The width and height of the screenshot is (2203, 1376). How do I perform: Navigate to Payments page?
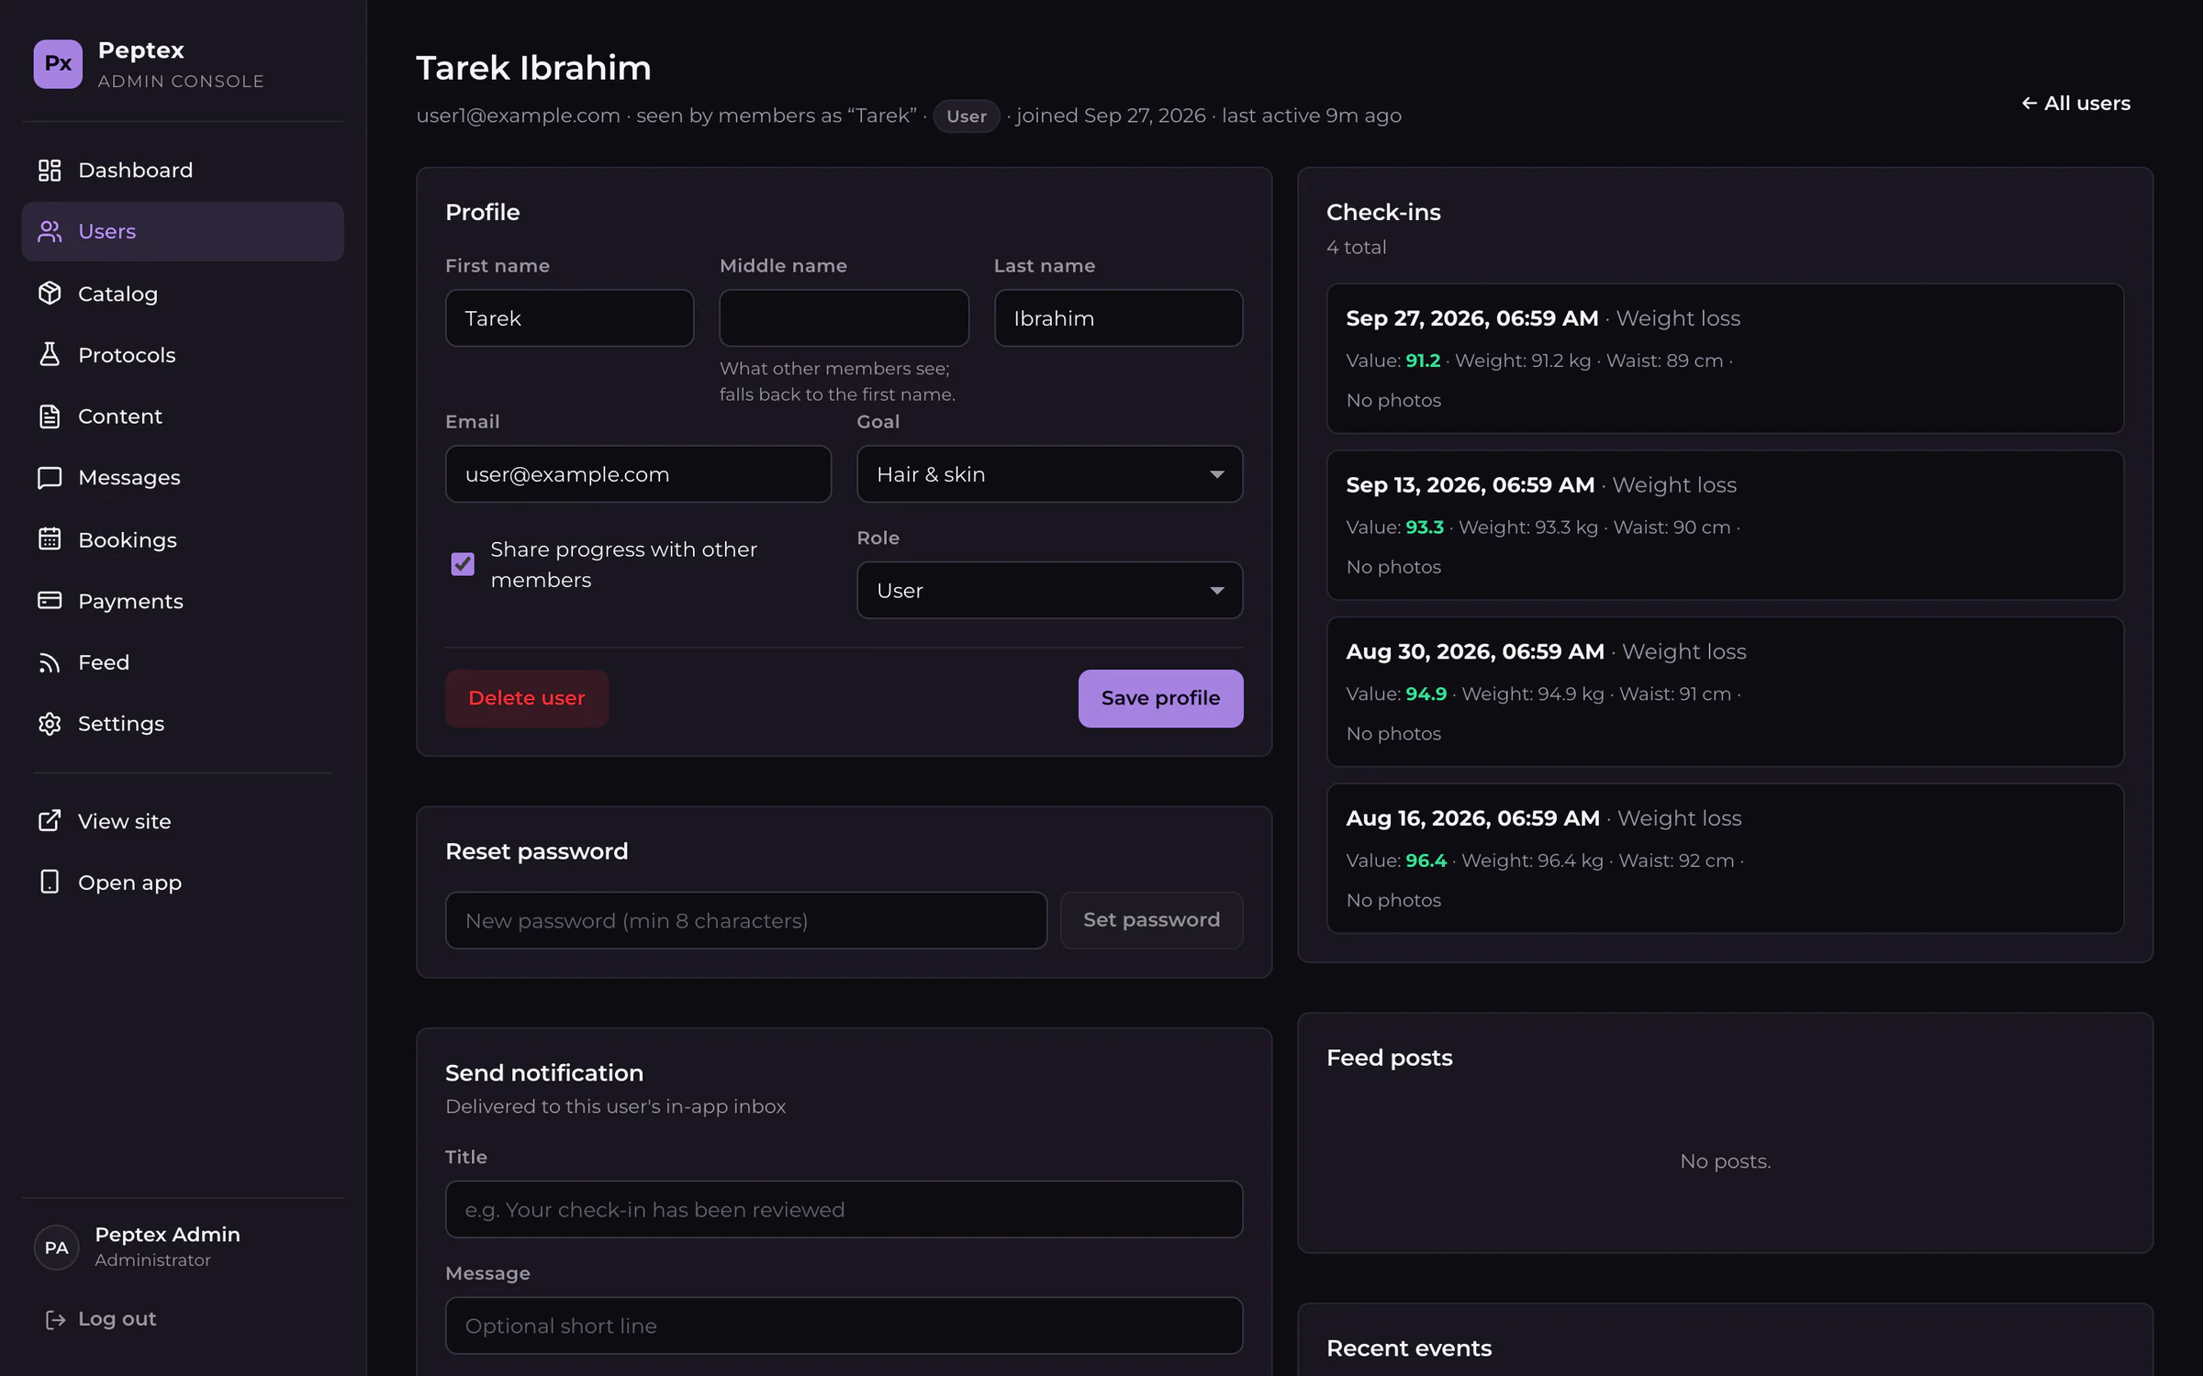coord(183,600)
